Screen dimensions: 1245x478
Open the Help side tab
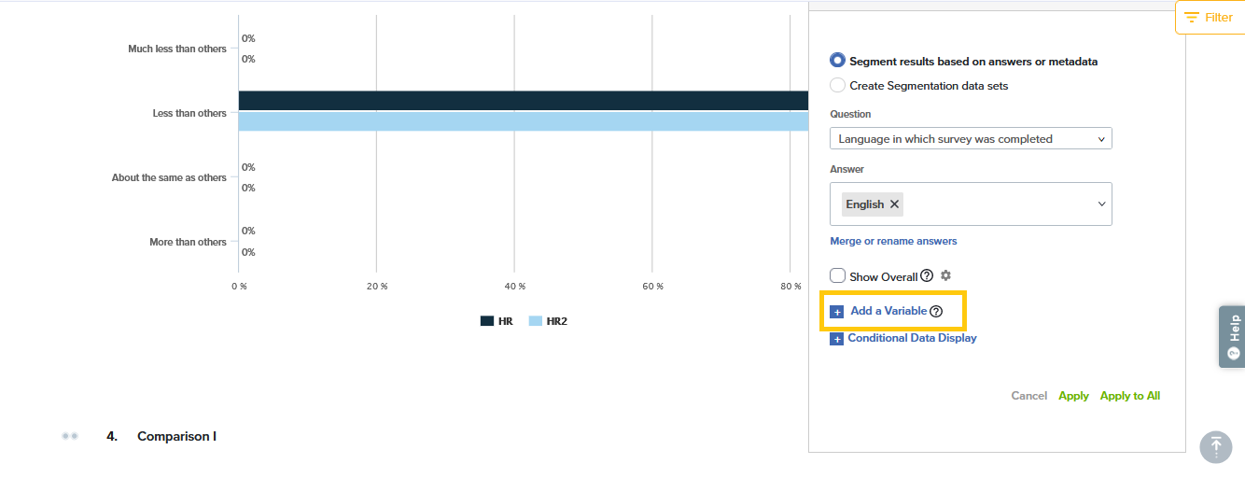point(1232,336)
